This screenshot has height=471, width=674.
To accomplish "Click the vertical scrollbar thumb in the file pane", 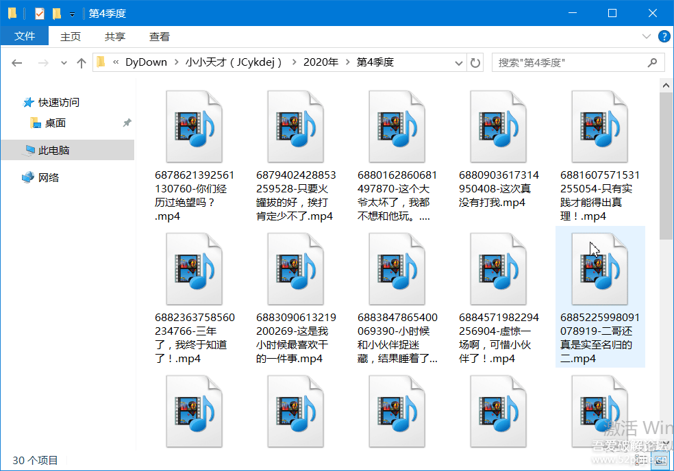I will pyautogui.click(x=666, y=164).
